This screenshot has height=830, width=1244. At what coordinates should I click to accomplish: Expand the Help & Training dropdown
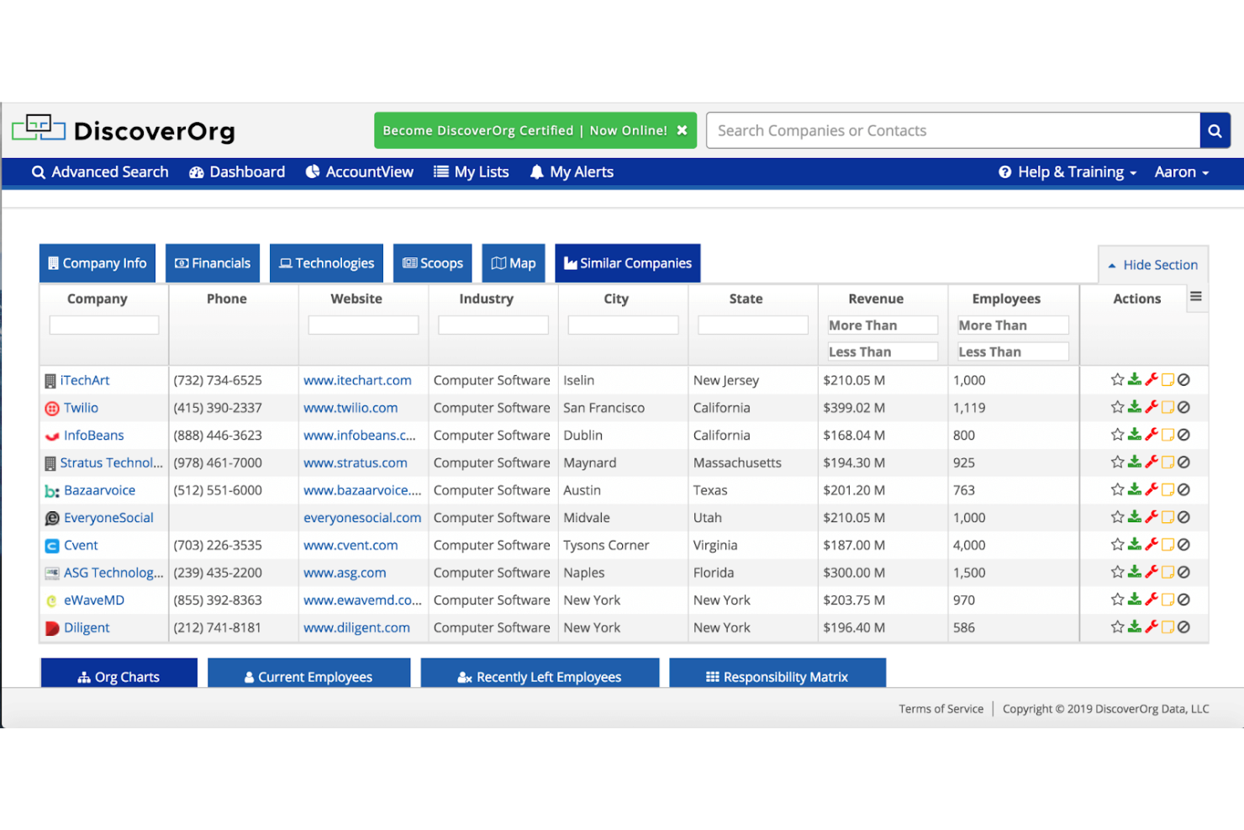click(1067, 172)
